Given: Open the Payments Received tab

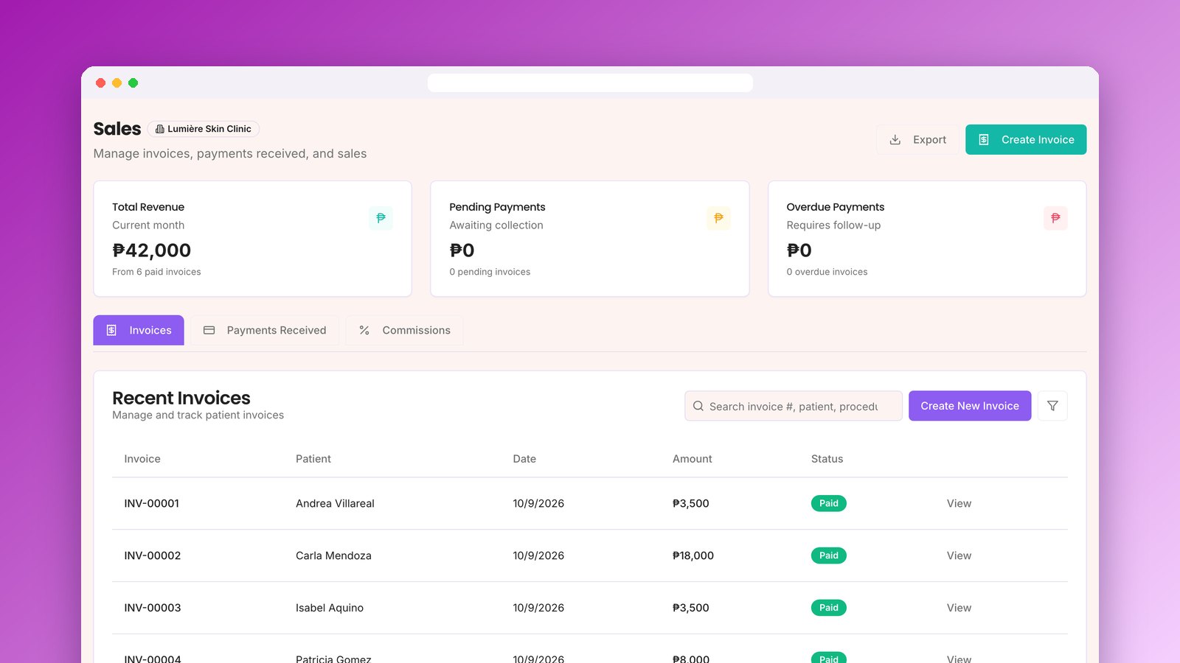Looking at the screenshot, I should (265, 330).
